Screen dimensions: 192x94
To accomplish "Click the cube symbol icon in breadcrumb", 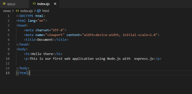I will [x=39, y=11].
